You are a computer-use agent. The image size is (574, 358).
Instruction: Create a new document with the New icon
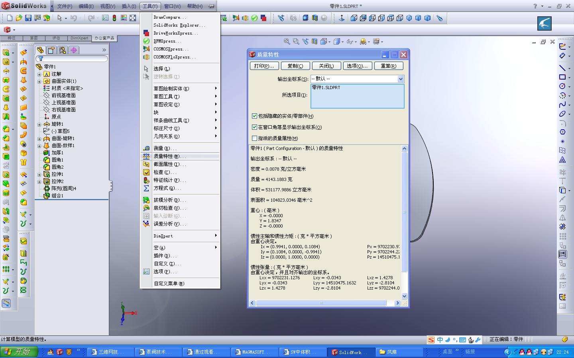[x=10, y=18]
